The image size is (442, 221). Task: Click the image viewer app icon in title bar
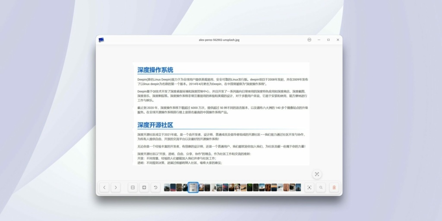click(x=101, y=40)
